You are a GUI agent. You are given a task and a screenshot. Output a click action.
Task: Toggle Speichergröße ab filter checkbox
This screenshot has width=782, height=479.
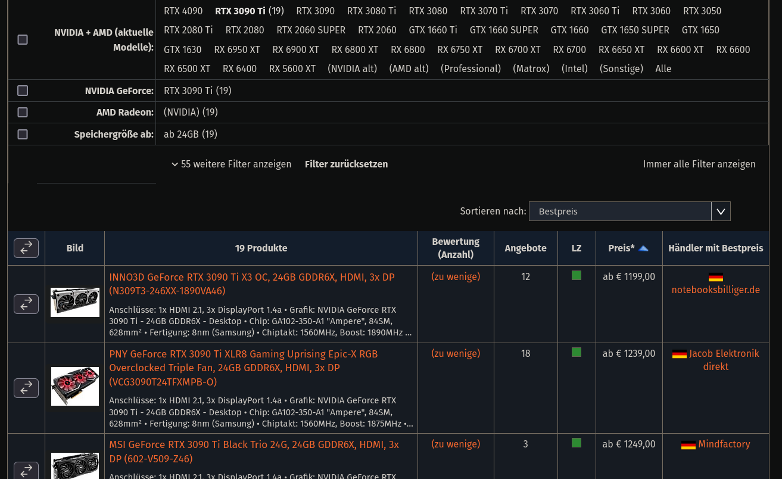[x=23, y=134]
